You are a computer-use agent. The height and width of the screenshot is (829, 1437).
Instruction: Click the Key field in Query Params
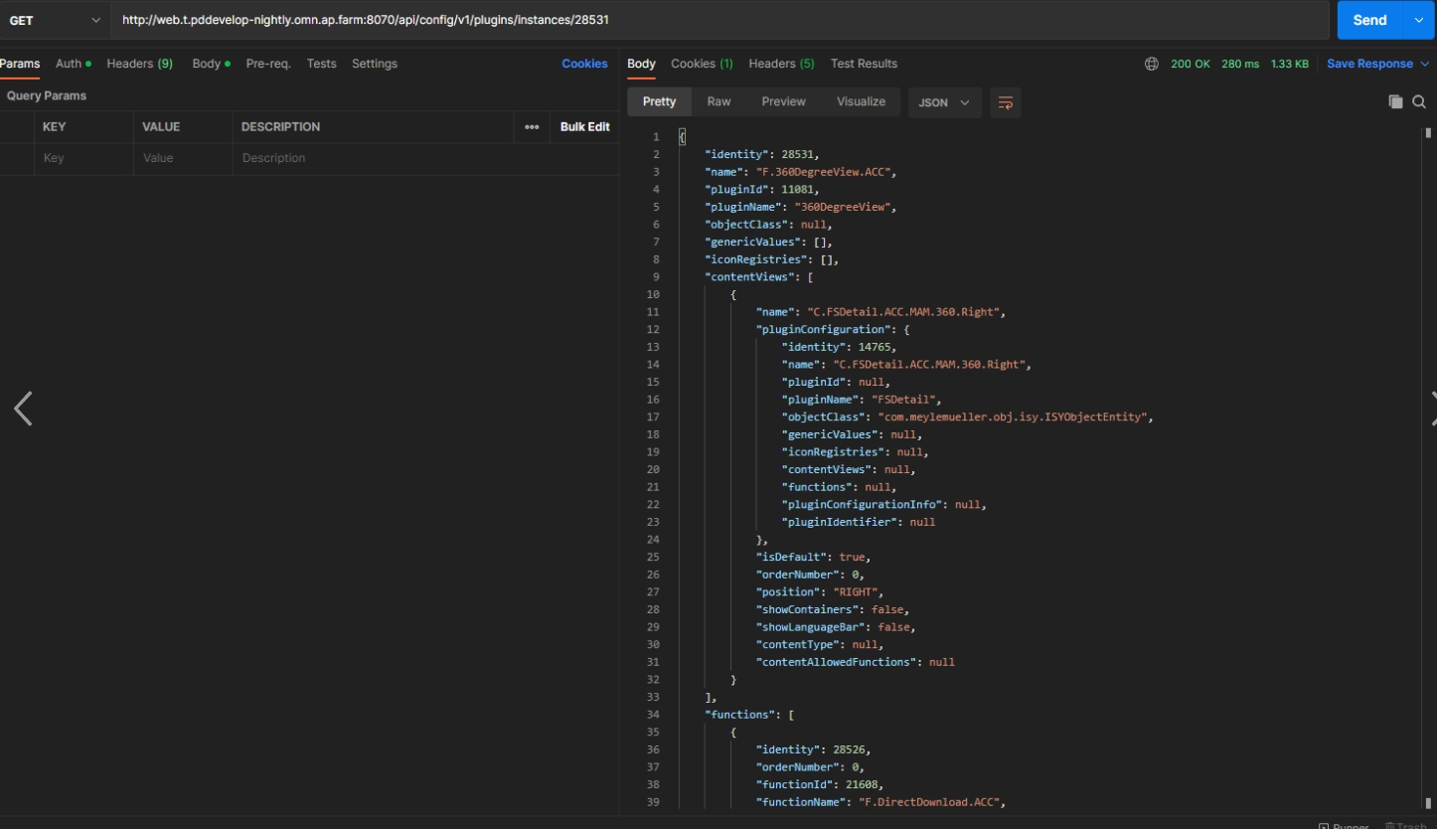83,158
